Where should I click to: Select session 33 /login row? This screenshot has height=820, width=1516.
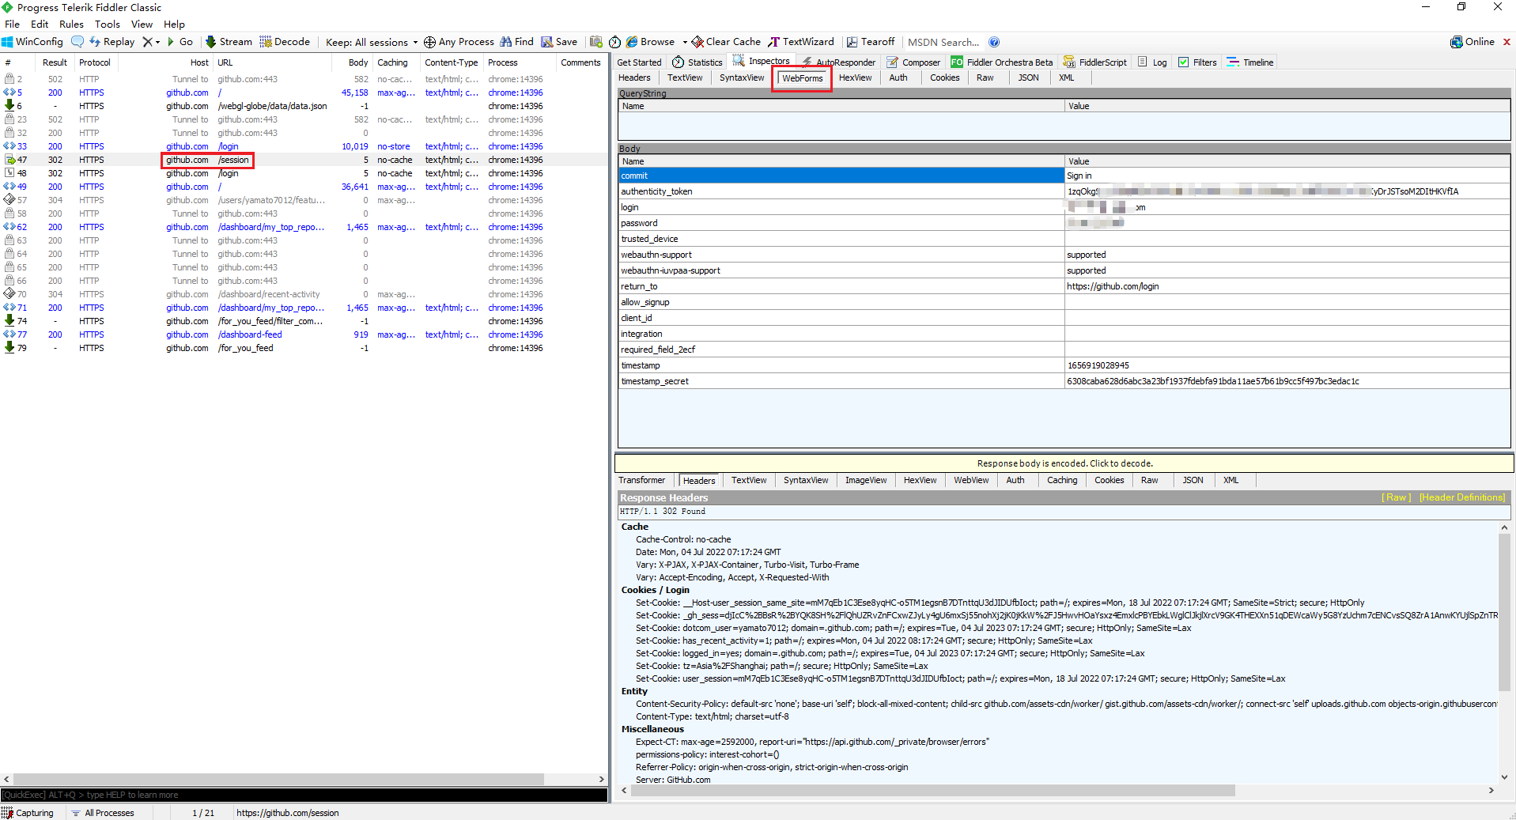[x=304, y=146]
